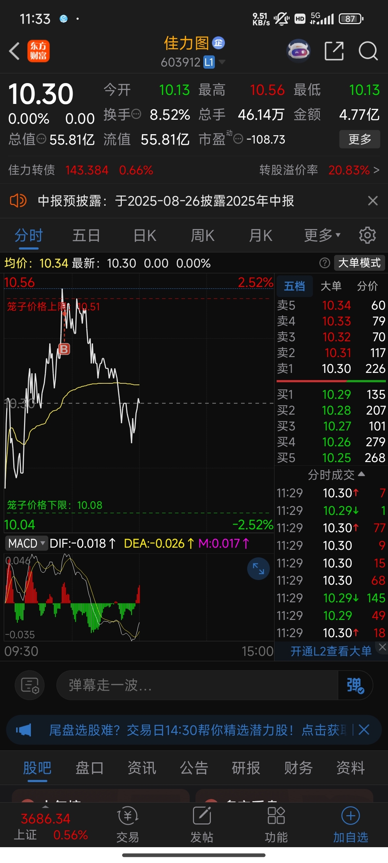The height and width of the screenshot is (863, 388).
Task: Switch to 财务 tab
Action: click(x=299, y=768)
